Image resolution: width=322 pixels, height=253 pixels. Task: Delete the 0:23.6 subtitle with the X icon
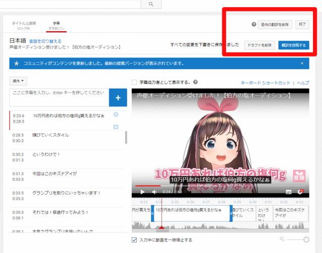point(116,114)
